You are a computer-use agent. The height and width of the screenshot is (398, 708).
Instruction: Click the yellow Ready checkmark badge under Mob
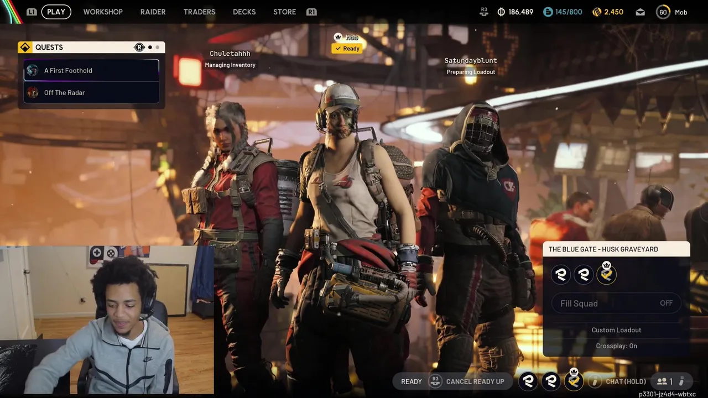[x=347, y=49]
